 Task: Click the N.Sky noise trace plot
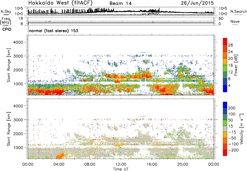(x=121, y=11)
